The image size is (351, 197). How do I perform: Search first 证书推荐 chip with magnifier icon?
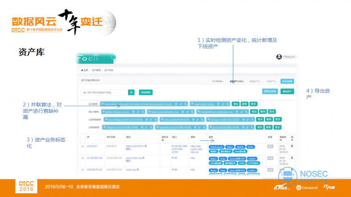click(186, 104)
